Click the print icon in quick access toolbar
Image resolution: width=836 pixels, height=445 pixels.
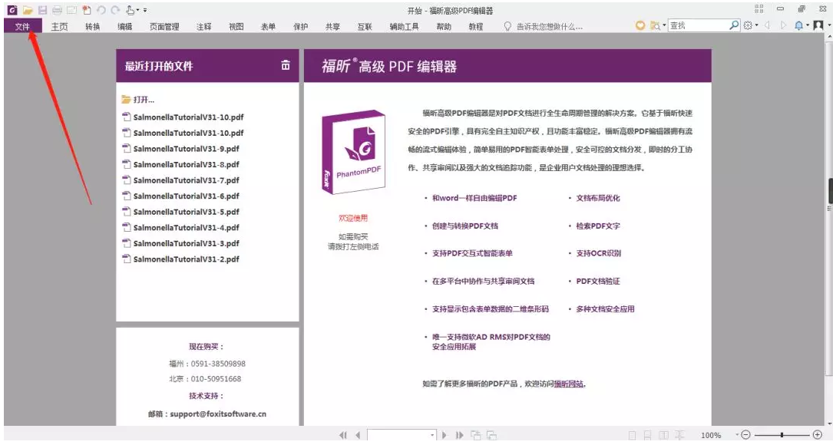[x=57, y=10]
